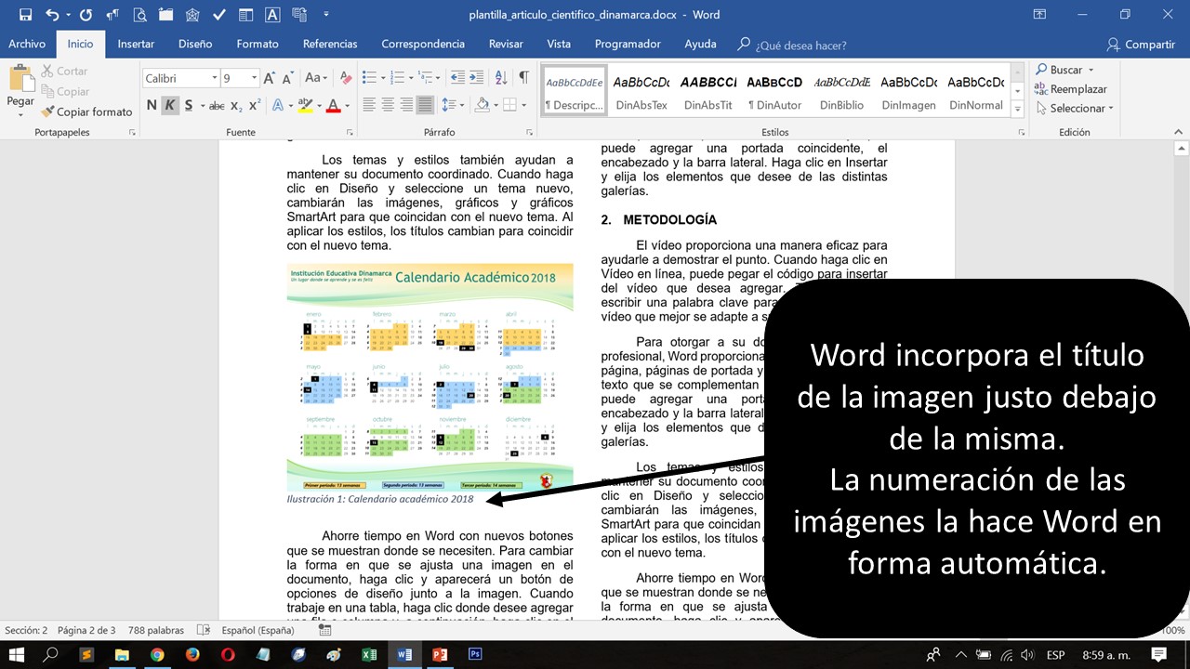The image size is (1190, 669).
Task: Expand numbered list options arrow
Action: click(x=410, y=78)
